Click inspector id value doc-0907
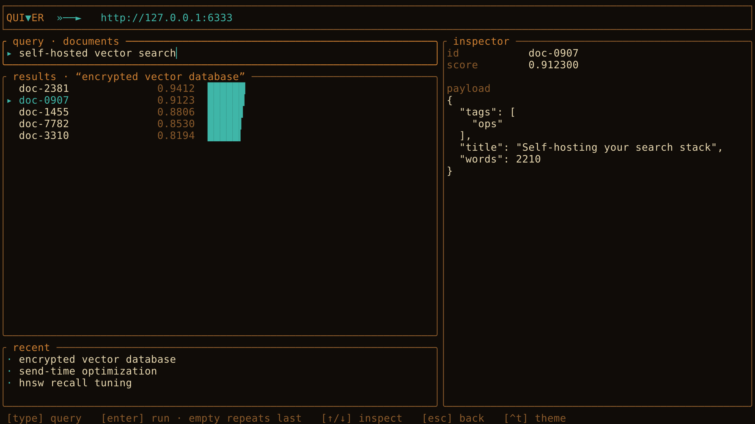Viewport: 755px width, 424px height. (554, 53)
